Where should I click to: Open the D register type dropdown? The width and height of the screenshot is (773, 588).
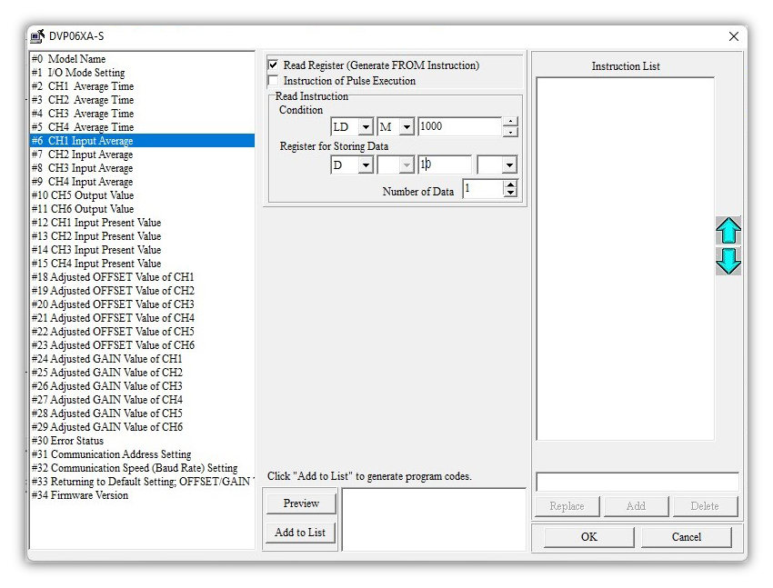[x=365, y=165]
